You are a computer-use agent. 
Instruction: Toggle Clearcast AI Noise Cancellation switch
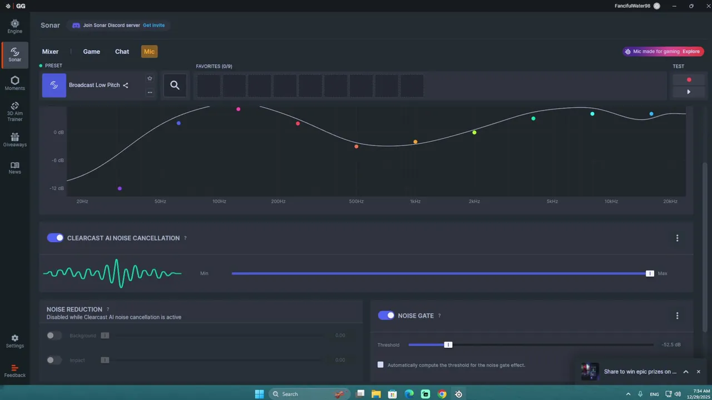pyautogui.click(x=55, y=238)
